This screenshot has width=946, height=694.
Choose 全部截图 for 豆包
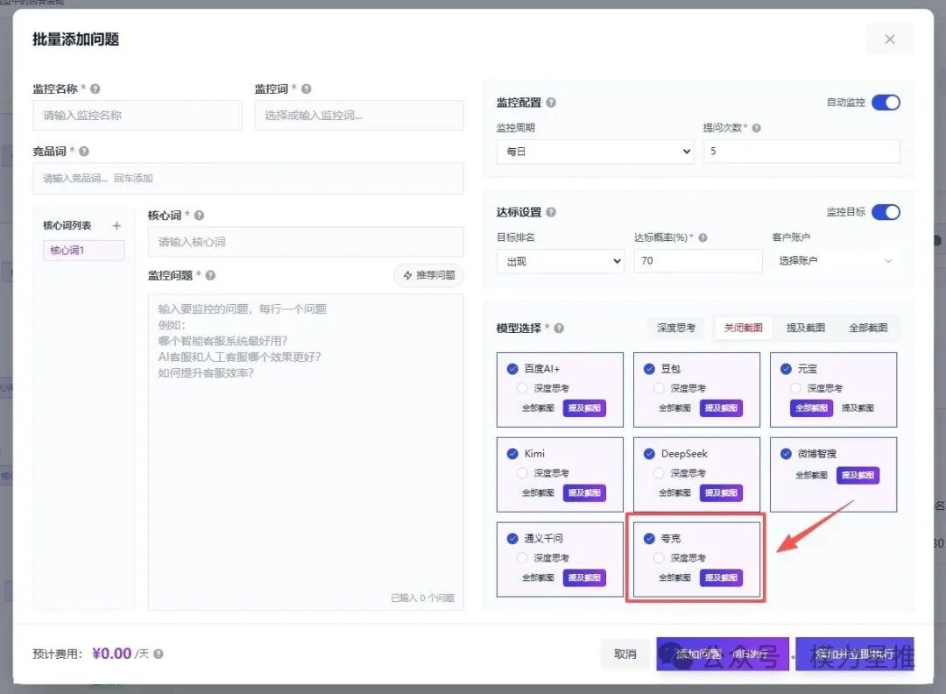tap(674, 408)
